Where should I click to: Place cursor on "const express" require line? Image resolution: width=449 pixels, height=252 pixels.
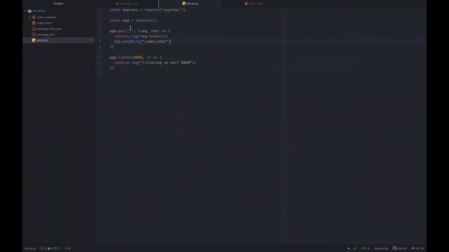147,10
